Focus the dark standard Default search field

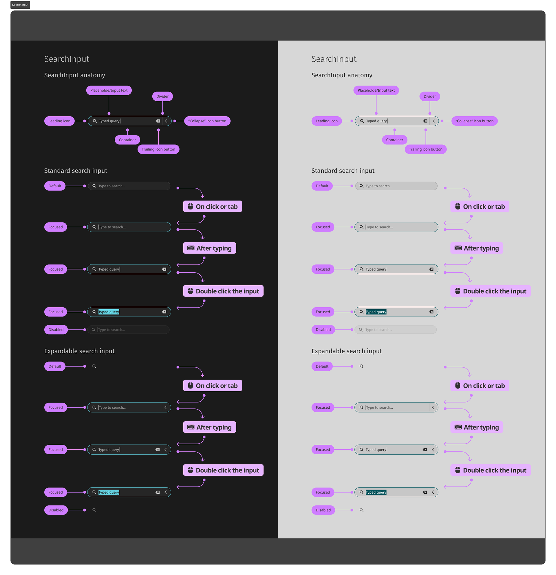pos(129,186)
